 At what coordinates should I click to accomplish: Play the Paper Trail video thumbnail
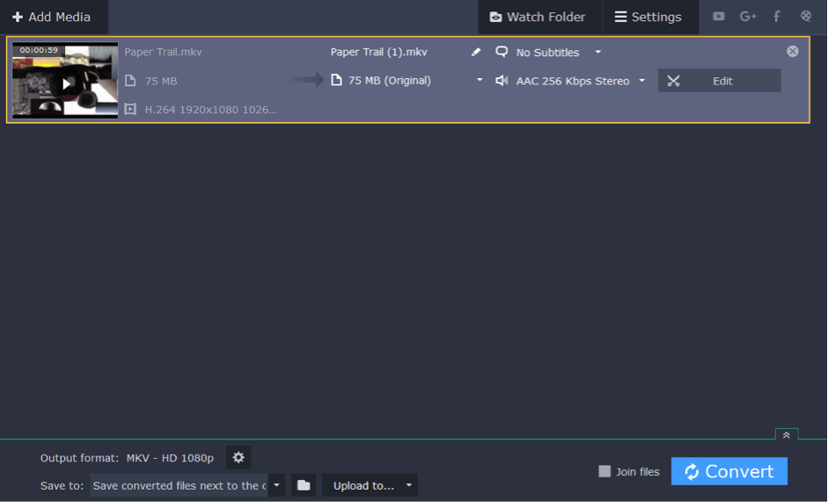(65, 84)
